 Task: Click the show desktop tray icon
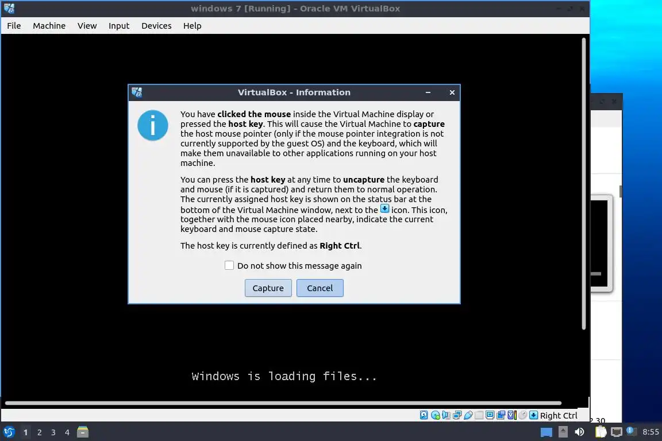tap(546, 432)
